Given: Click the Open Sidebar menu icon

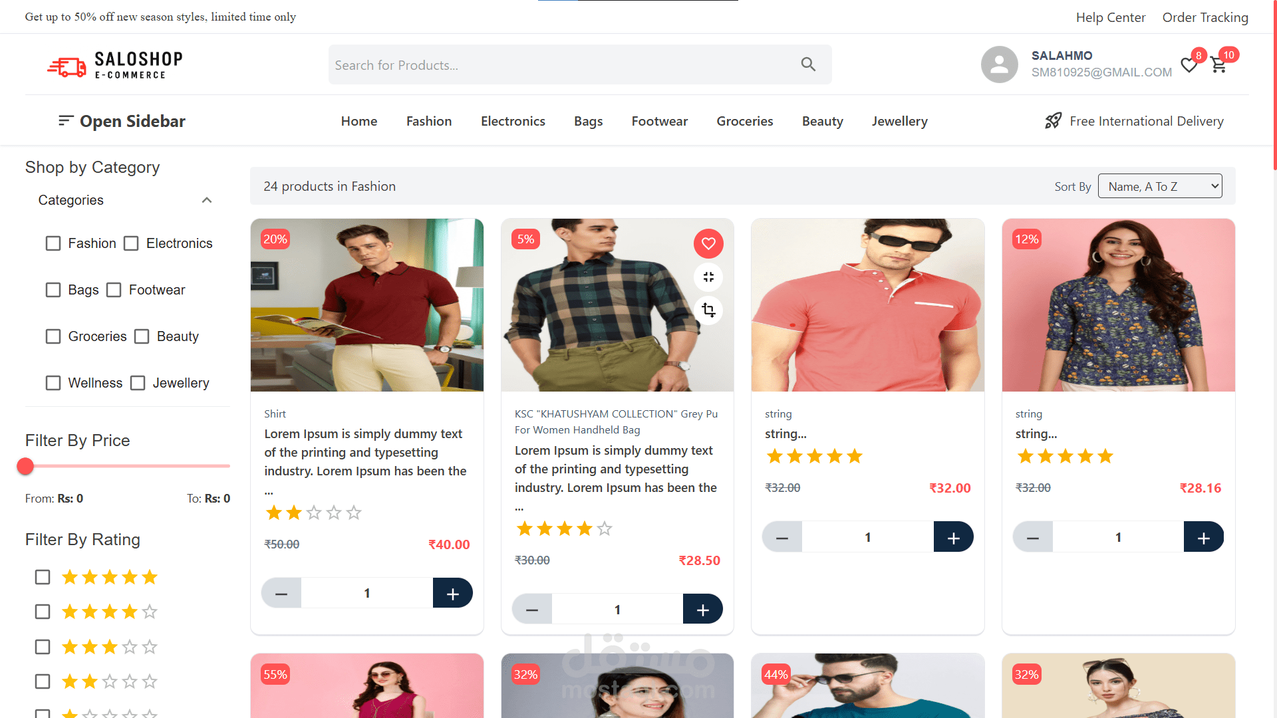Looking at the screenshot, I should [65, 120].
